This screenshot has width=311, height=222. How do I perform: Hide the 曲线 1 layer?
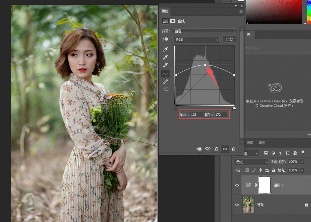[x=237, y=185]
